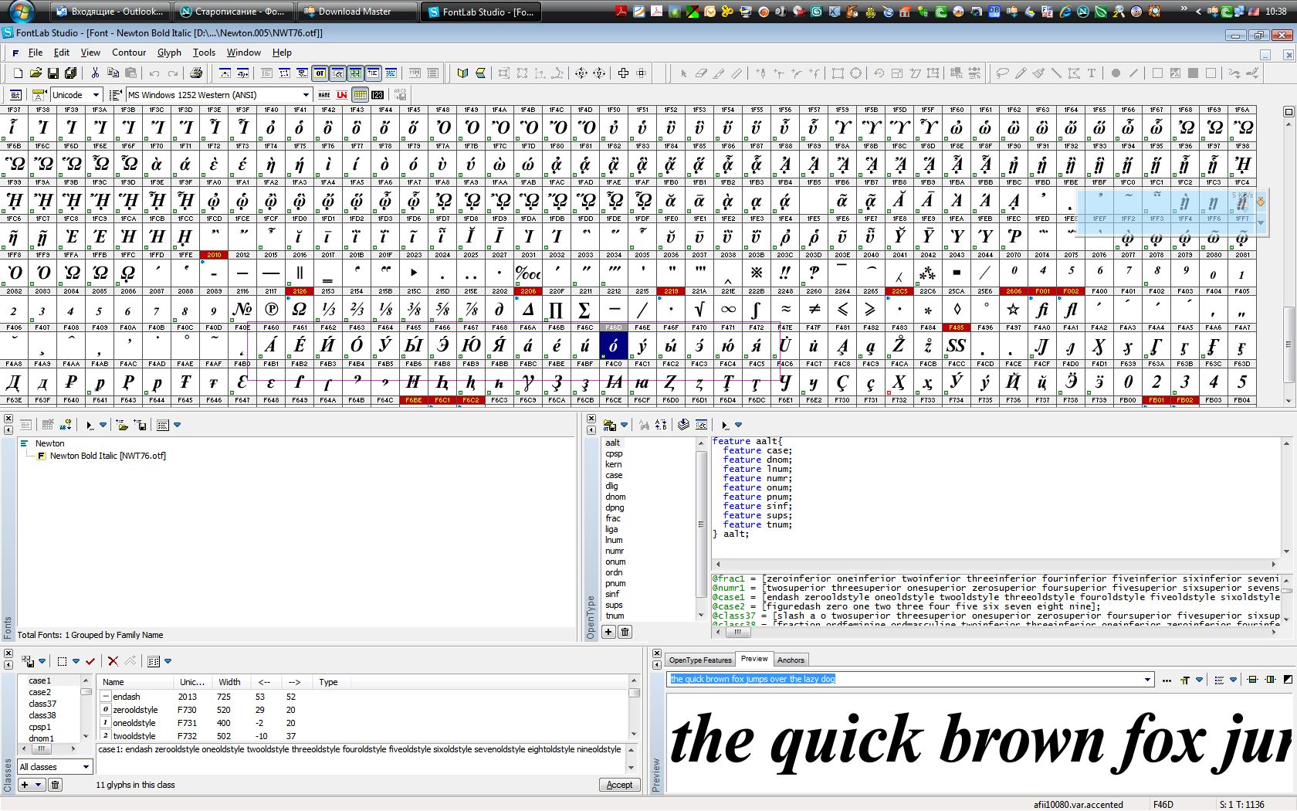
Task: Select Newton Bold Italic [NWT76.otf] font
Action: click(108, 456)
